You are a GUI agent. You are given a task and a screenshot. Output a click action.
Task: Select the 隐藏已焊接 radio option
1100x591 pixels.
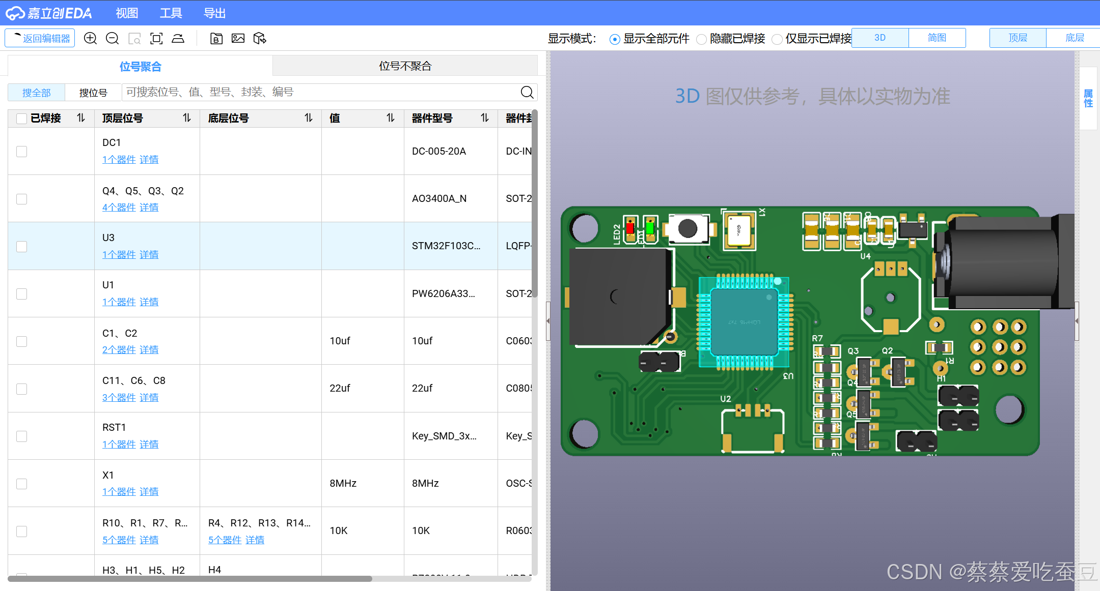(x=702, y=39)
